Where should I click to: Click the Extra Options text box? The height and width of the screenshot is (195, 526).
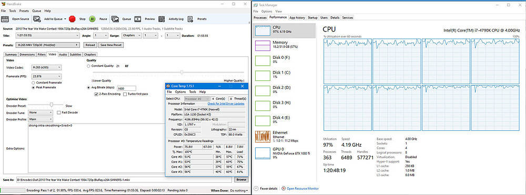click(x=96, y=148)
